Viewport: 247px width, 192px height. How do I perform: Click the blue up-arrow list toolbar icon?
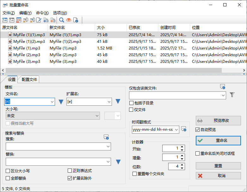5,20
